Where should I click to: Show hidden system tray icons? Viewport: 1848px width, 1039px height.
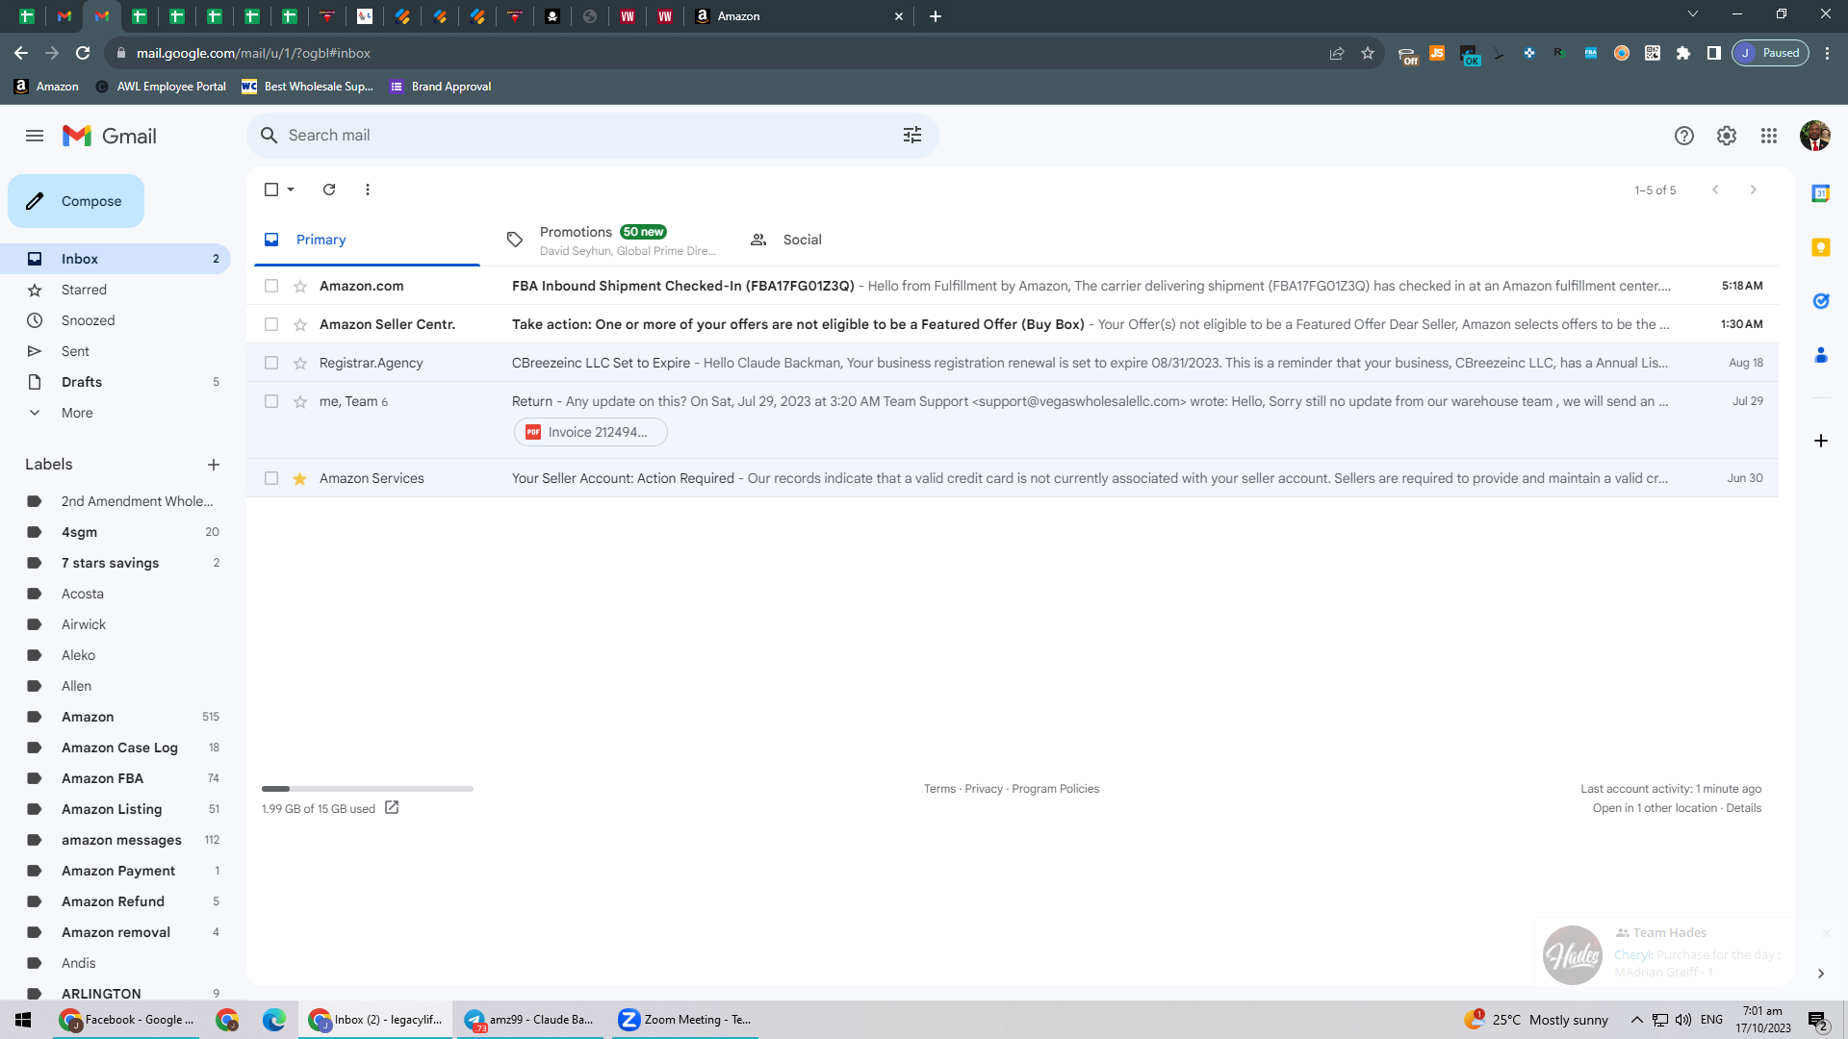pyautogui.click(x=1636, y=1020)
